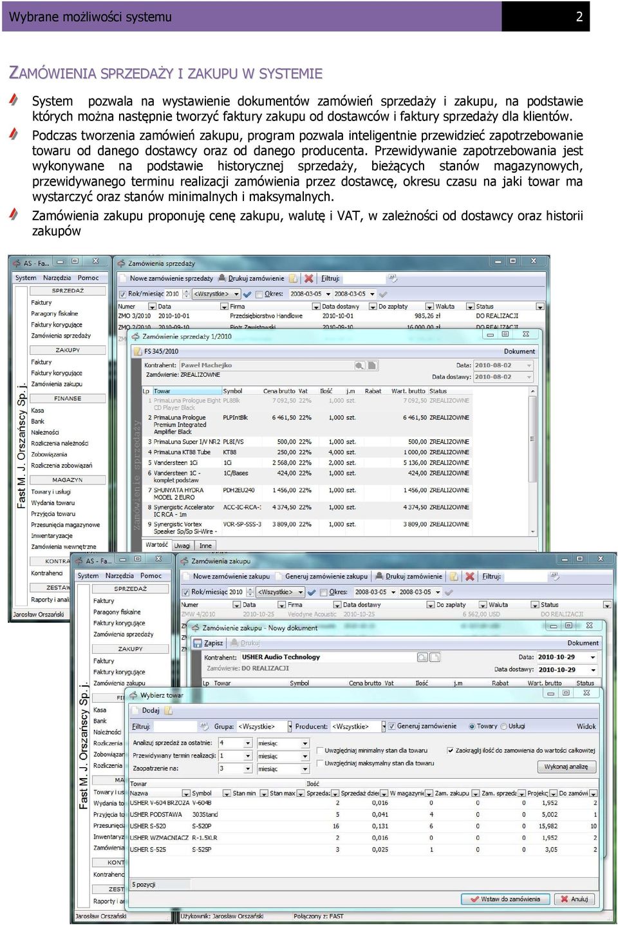Screen dimensions: 618x925
Task: Toggle Rok/miesiąc checkbox in Zamówienia zakupu
Action: [x=185, y=592]
